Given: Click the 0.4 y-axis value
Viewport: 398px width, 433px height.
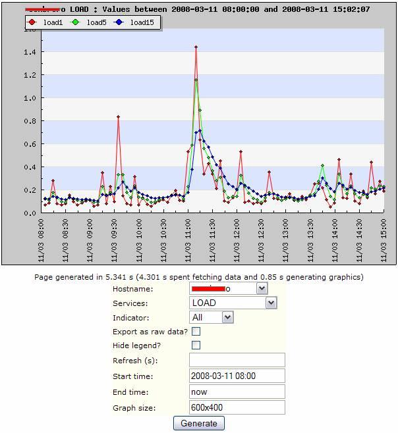Looking at the screenshot, I should tap(30, 167).
